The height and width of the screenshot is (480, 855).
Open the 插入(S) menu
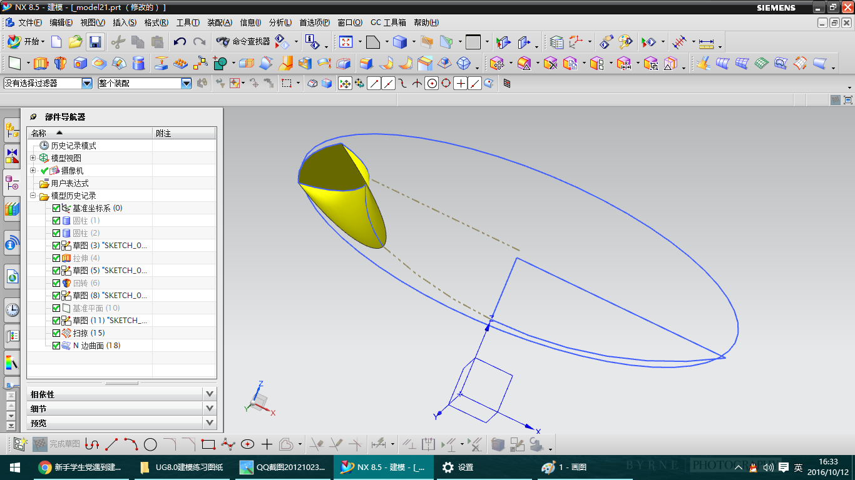point(125,22)
